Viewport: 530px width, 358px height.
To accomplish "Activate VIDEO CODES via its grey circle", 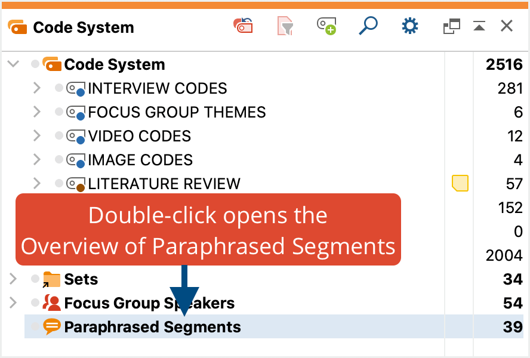I will pos(59,135).
